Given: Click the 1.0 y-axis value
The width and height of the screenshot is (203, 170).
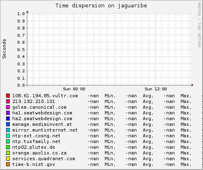Looking at the screenshot, I should (x=21, y=14).
